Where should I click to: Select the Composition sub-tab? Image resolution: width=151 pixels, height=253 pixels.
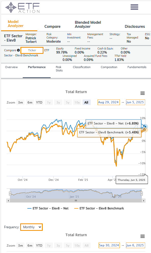(x=109, y=67)
